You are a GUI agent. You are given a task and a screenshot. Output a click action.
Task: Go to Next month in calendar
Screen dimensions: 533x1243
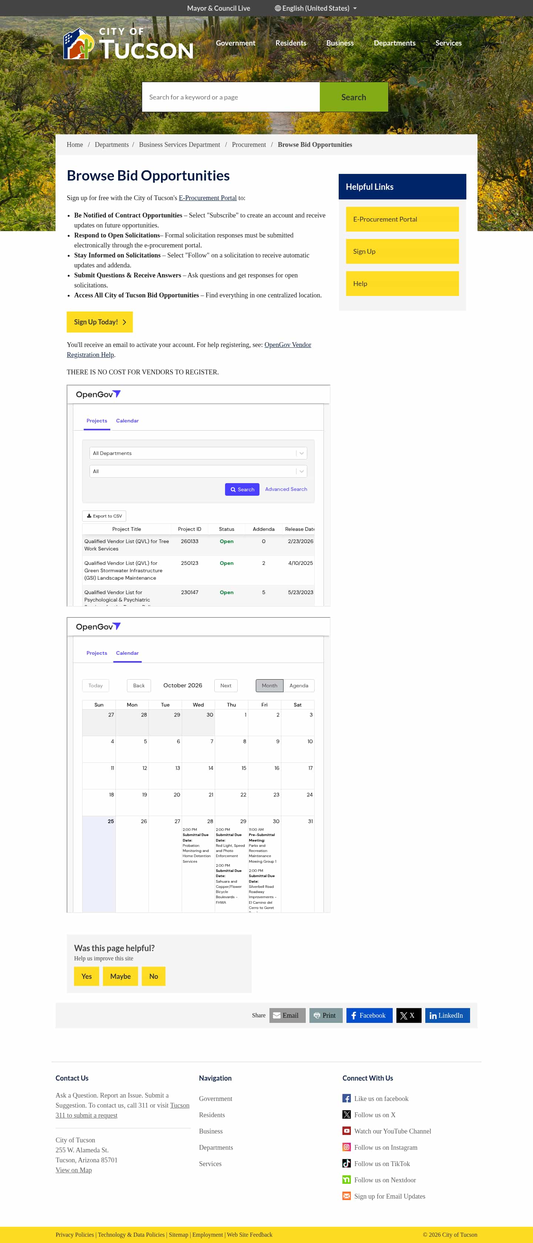coord(226,685)
